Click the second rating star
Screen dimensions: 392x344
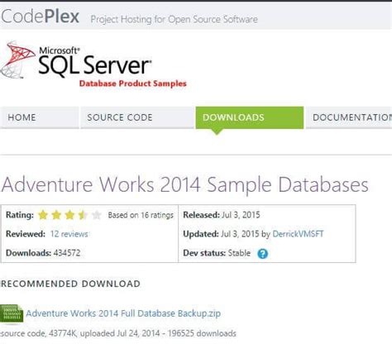tap(56, 215)
